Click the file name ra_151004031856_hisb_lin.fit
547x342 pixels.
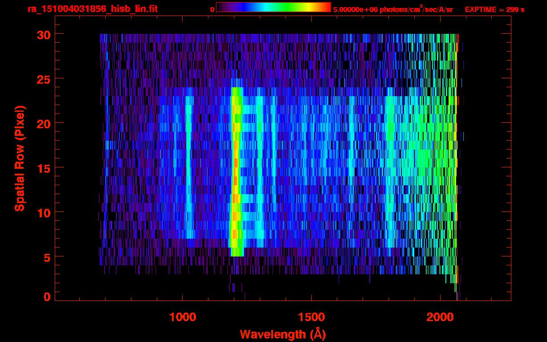click(x=92, y=9)
